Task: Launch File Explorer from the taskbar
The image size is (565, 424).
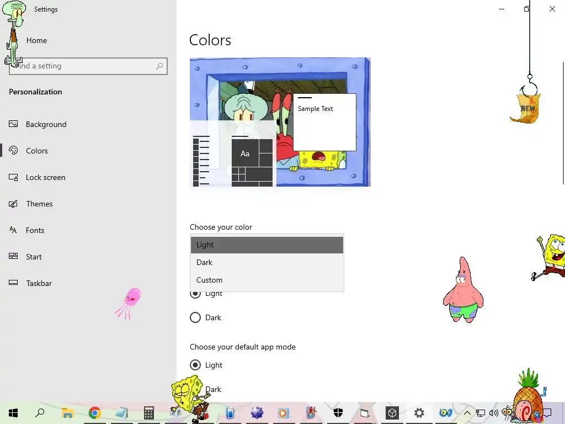Action: pyautogui.click(x=67, y=413)
